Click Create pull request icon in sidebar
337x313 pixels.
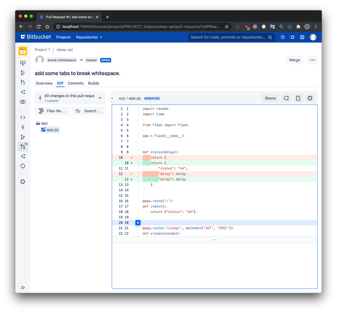coord(23,82)
